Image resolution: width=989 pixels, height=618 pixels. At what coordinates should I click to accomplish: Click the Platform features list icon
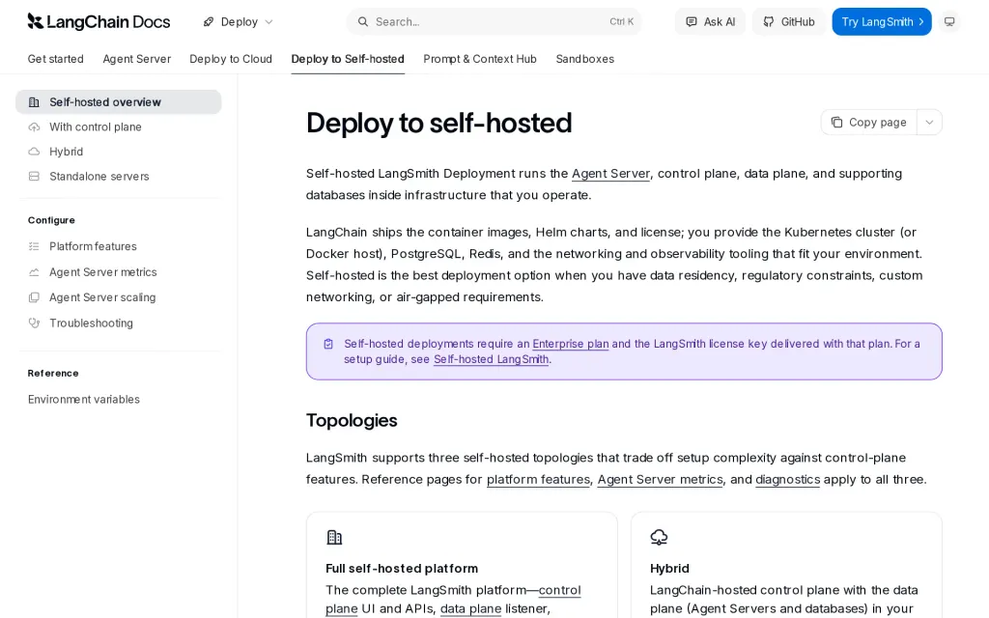pos(34,246)
